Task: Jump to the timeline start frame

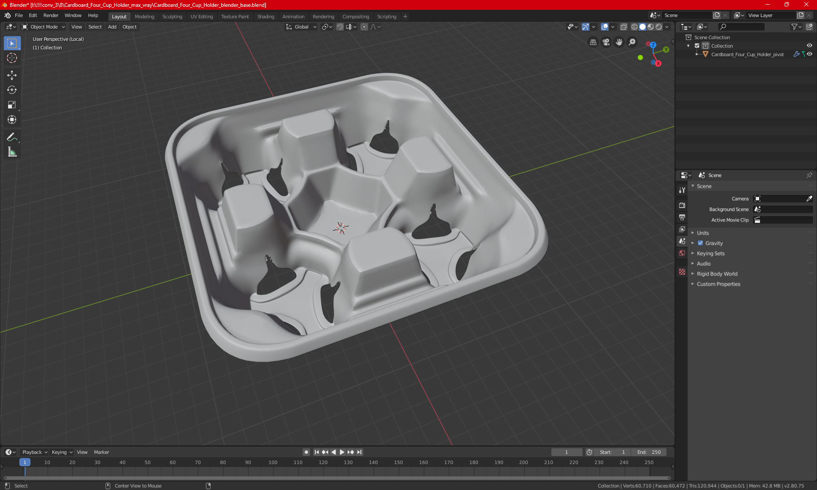Action: click(317, 452)
